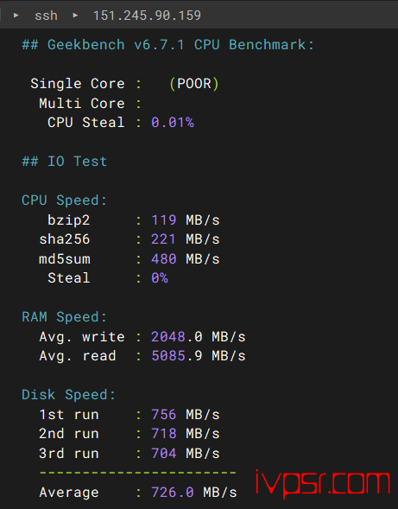This screenshot has width=398, height=509.
Task: Click the CPU Steal 0.01% value
Action: pyautogui.click(x=173, y=123)
